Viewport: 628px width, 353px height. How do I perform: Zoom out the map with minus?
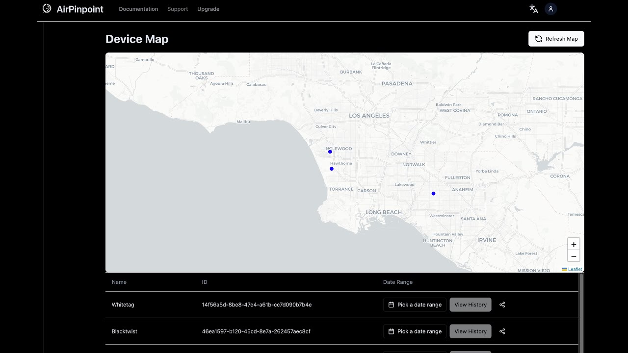click(x=574, y=256)
